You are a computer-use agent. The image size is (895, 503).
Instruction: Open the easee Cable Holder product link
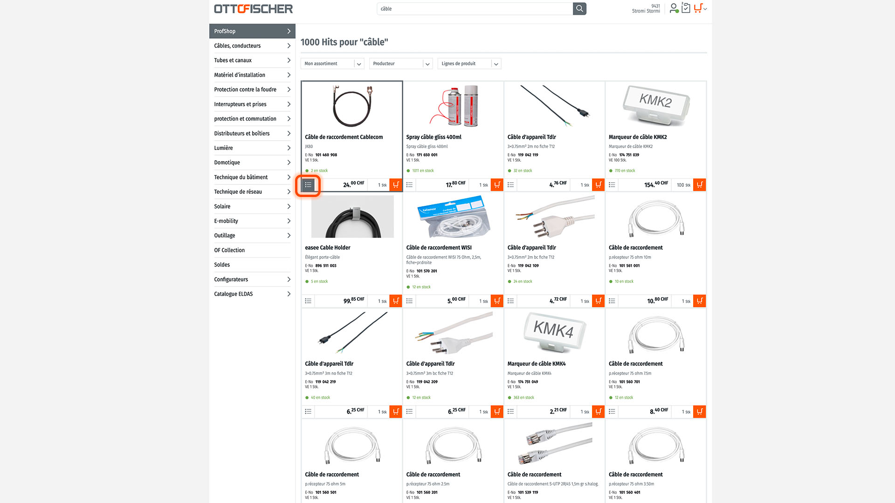pos(328,248)
